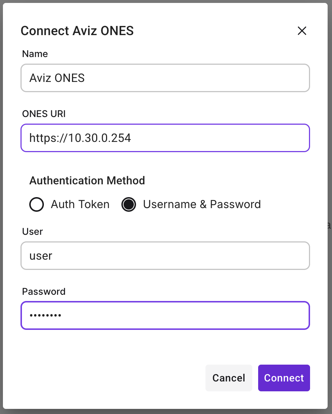Select the Username & Password radio button

[x=129, y=204]
